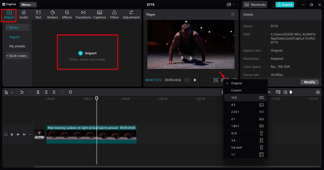The image size is (324, 170).
Task: Switch to the Audio tab
Action: click(x=24, y=15)
